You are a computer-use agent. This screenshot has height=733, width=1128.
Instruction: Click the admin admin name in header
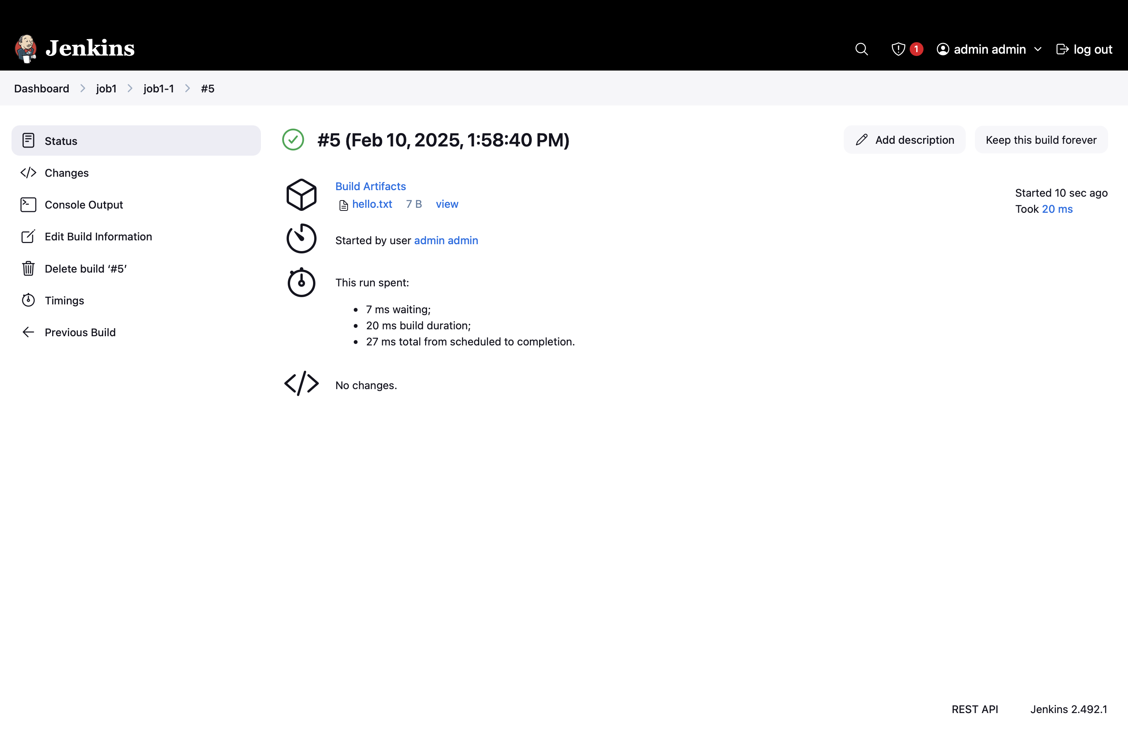coord(989,49)
